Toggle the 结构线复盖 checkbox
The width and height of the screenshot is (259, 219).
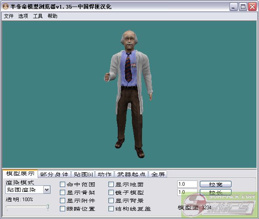tap(111, 209)
